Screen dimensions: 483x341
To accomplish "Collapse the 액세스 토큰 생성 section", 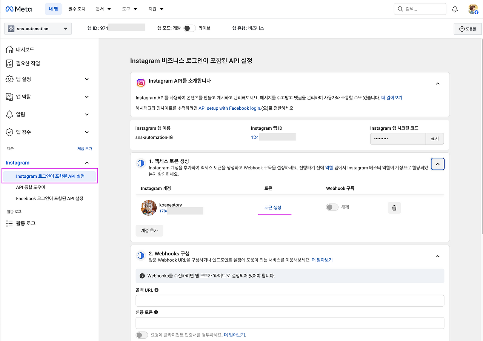I will click(x=438, y=164).
